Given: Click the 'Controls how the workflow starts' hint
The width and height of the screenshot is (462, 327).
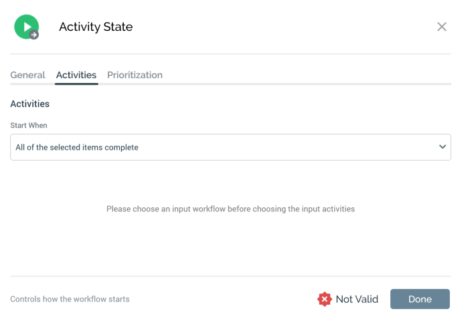Looking at the screenshot, I should click(70, 299).
